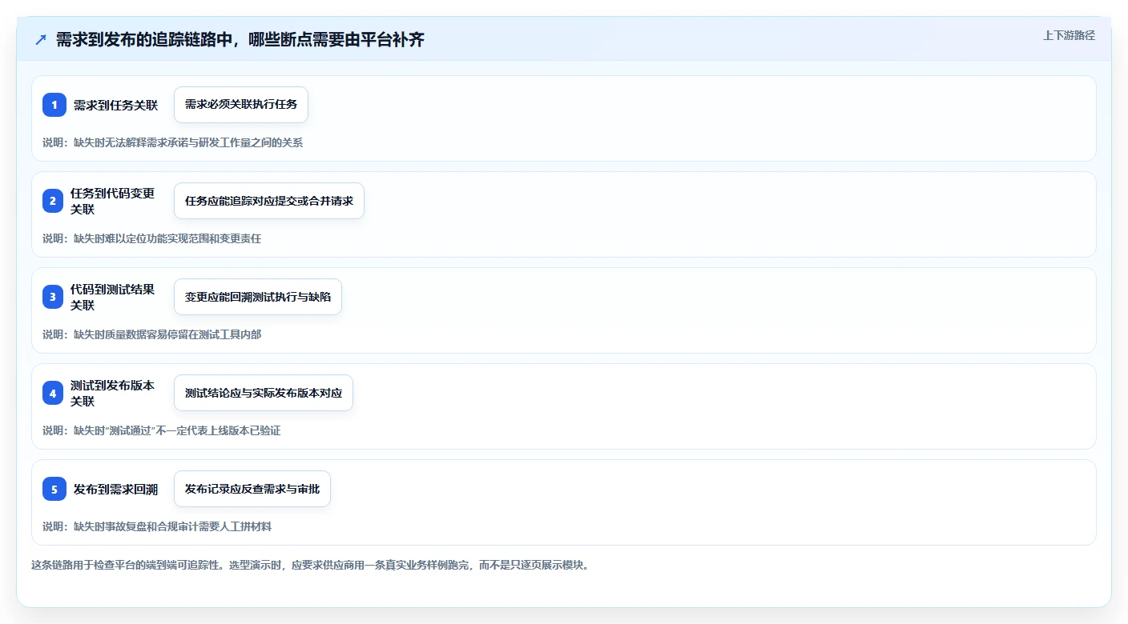Click the 上下游路径 label
The width and height of the screenshot is (1128, 624).
(x=1069, y=35)
